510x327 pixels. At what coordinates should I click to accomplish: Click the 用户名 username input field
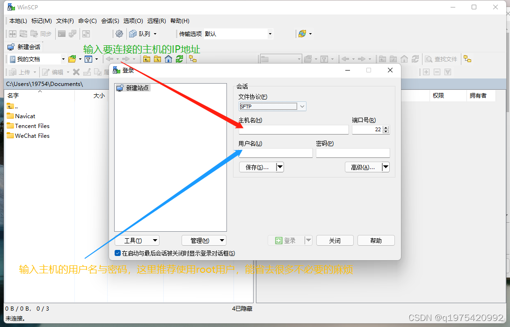point(276,153)
